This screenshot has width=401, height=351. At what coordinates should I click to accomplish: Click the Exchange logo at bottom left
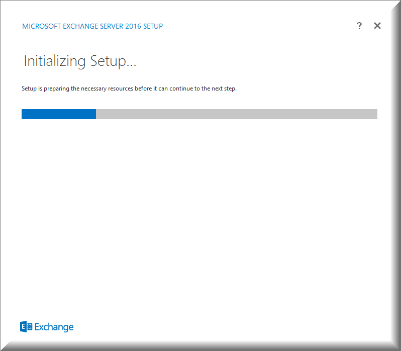coord(47,327)
